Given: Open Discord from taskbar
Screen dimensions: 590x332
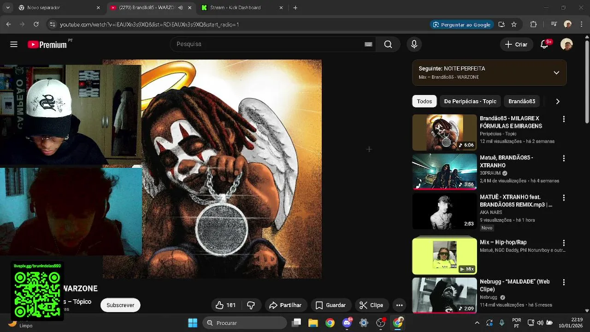Looking at the screenshot, I should click(x=347, y=323).
